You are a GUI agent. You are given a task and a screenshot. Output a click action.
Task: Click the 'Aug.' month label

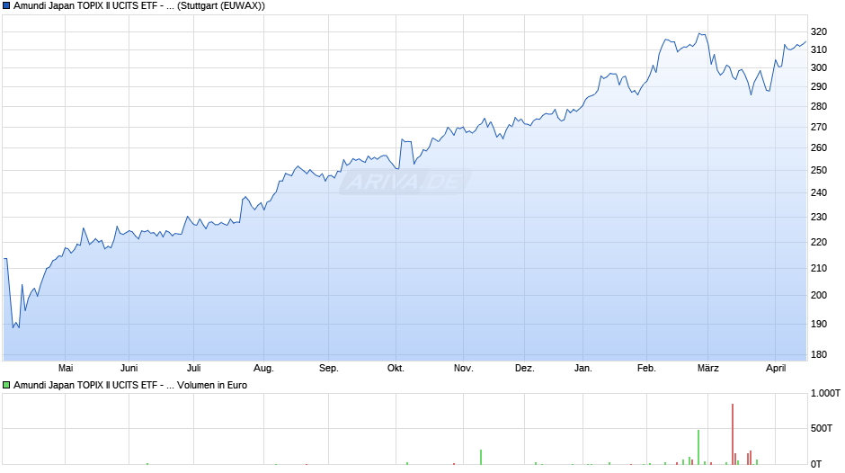[x=263, y=368]
